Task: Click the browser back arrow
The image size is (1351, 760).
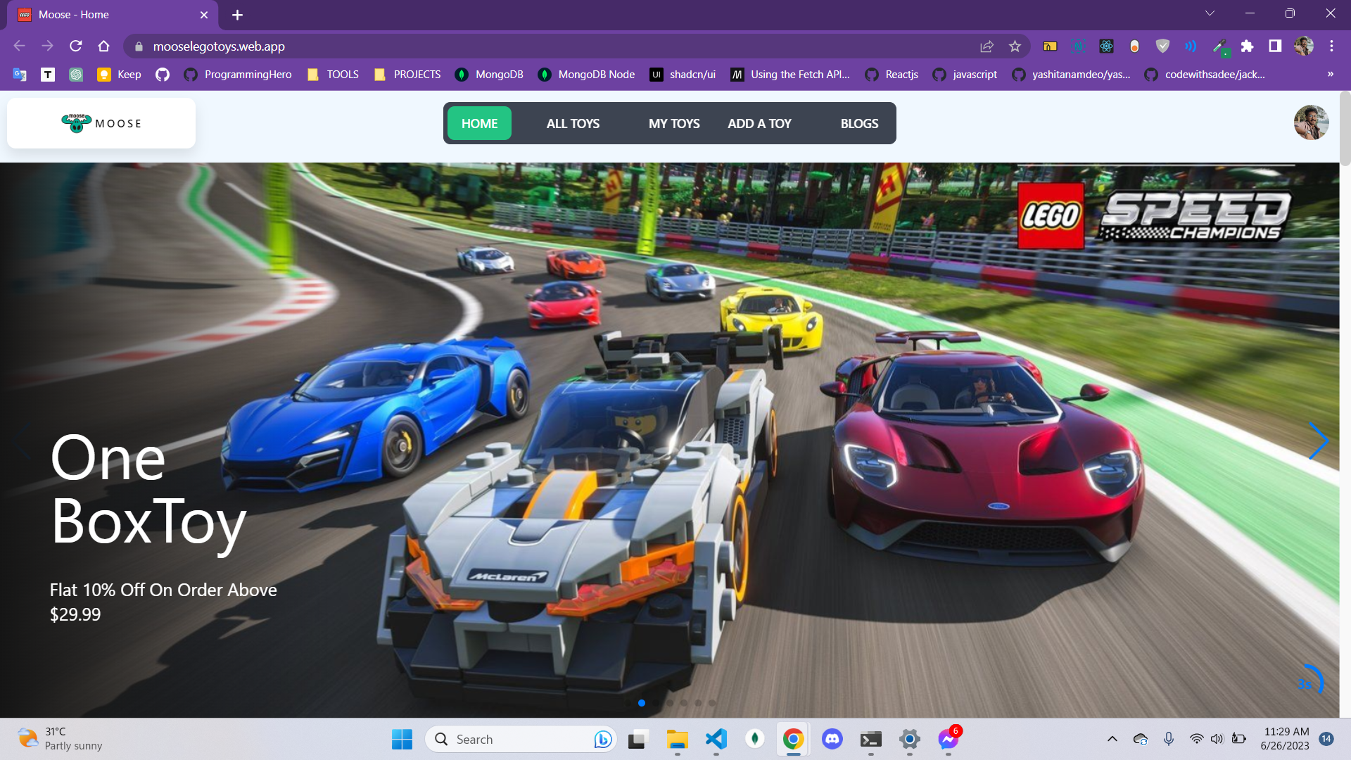Action: pos(20,46)
